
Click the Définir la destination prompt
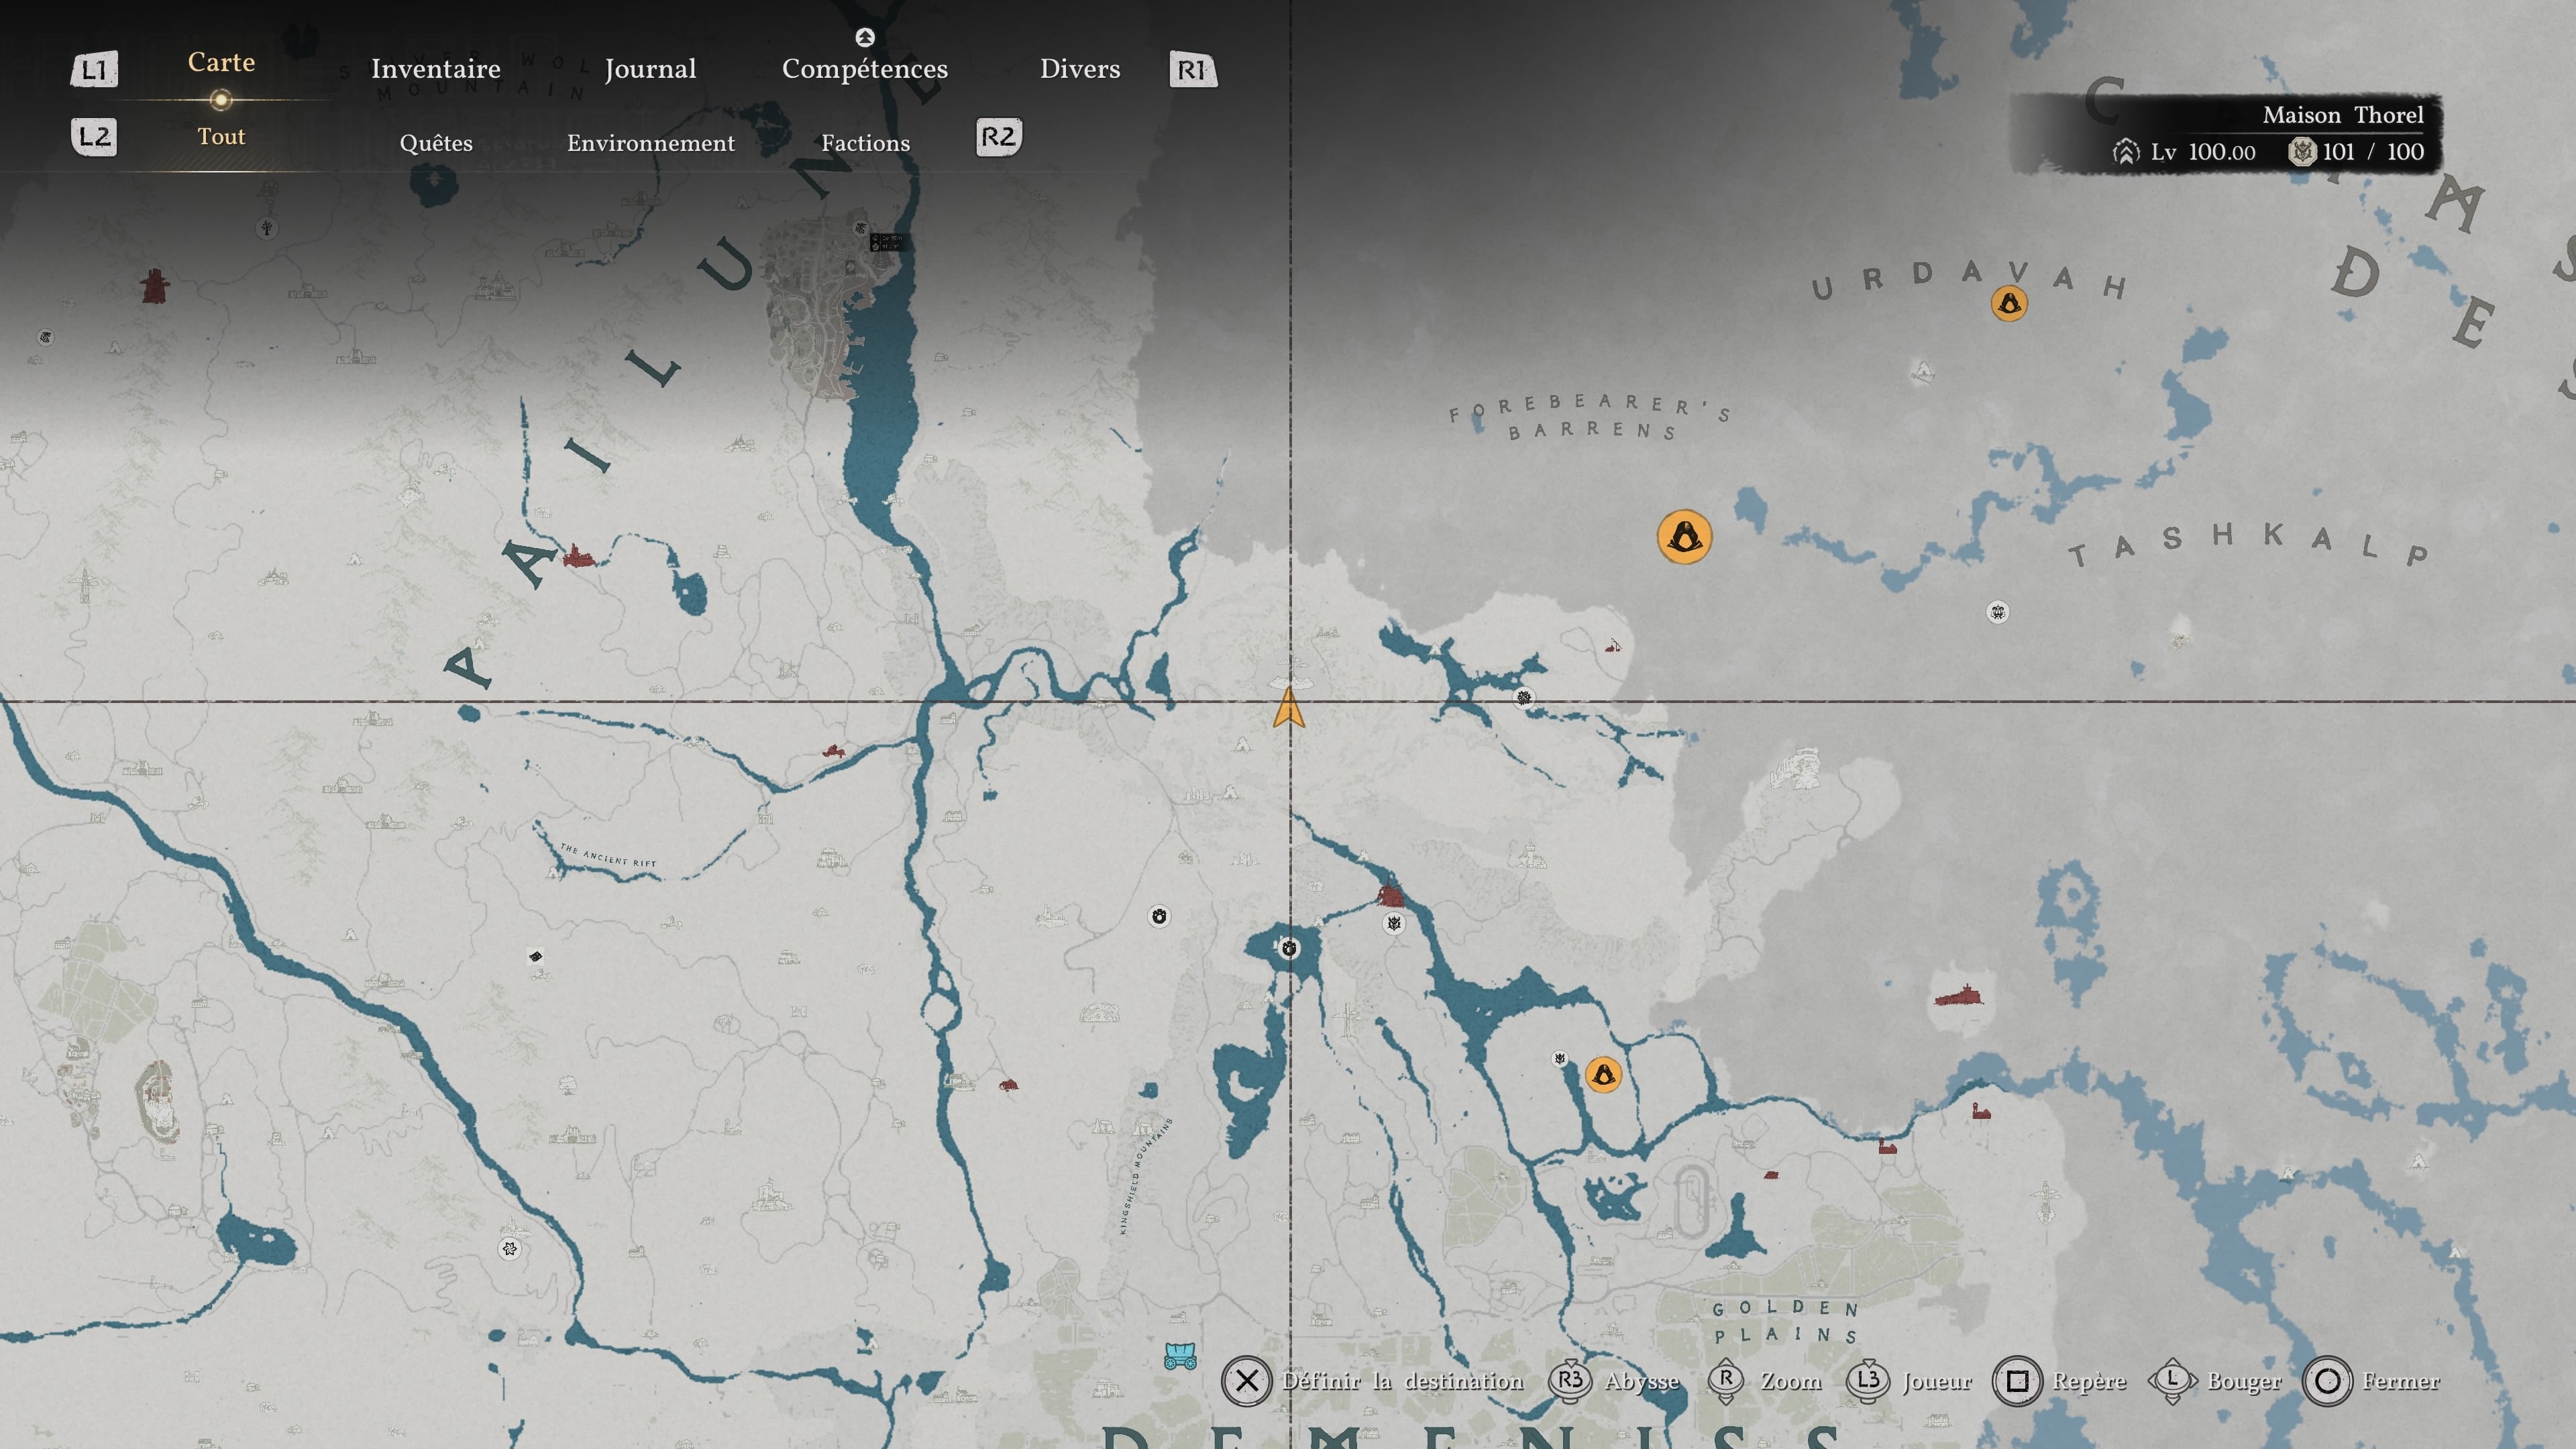1402,1381
